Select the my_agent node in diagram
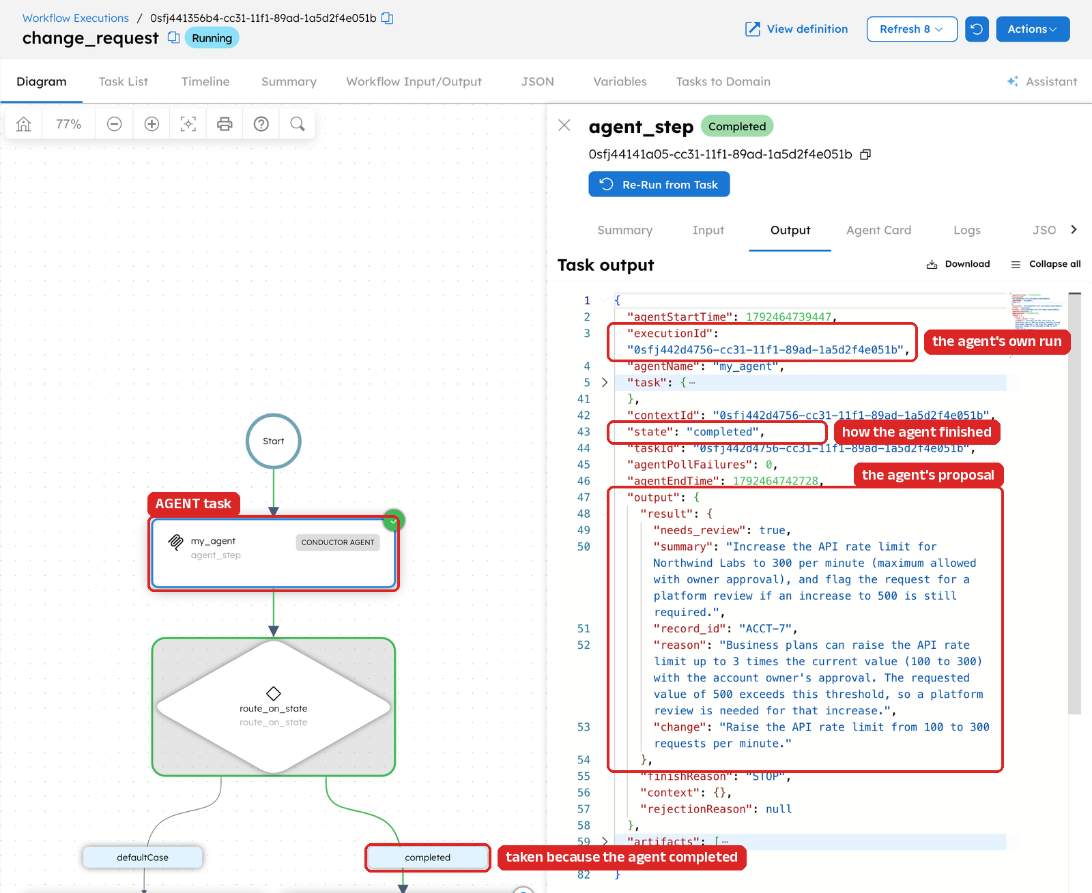Image resolution: width=1092 pixels, height=893 pixels. pos(274,553)
